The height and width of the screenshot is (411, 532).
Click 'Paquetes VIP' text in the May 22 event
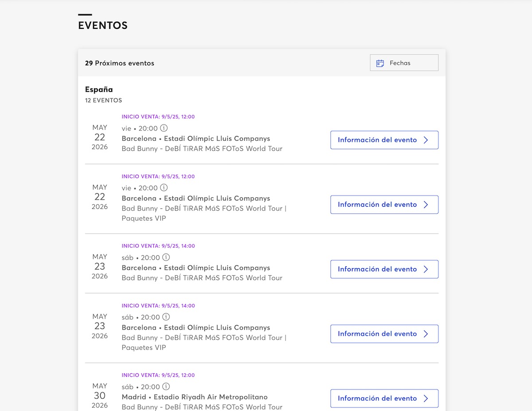[x=144, y=218]
